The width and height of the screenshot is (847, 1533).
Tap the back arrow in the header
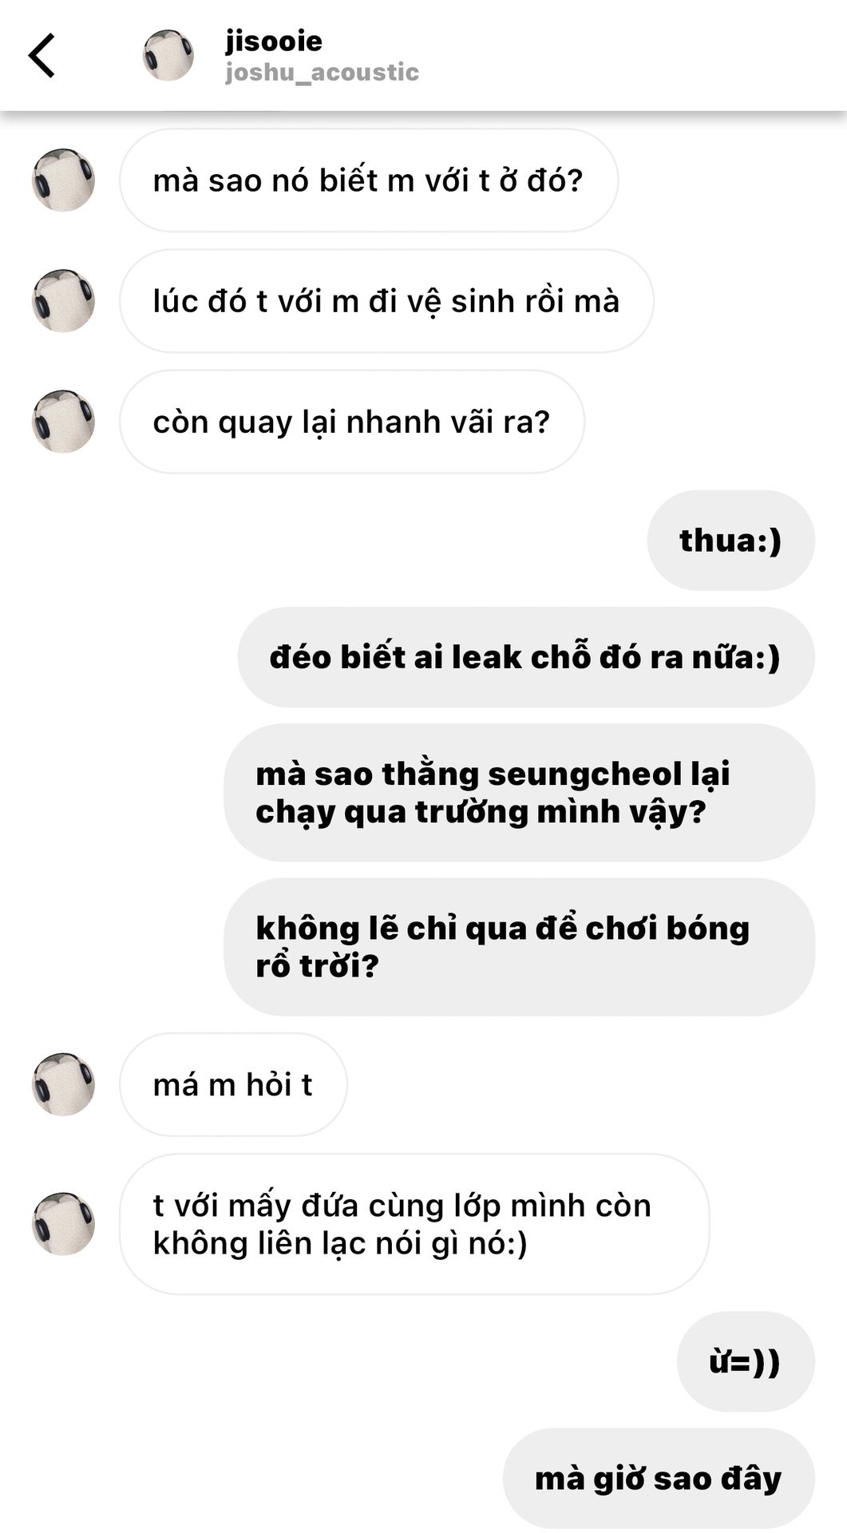[x=42, y=56]
